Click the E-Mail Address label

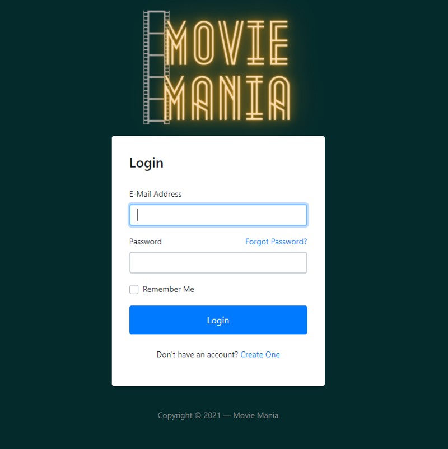pos(155,194)
